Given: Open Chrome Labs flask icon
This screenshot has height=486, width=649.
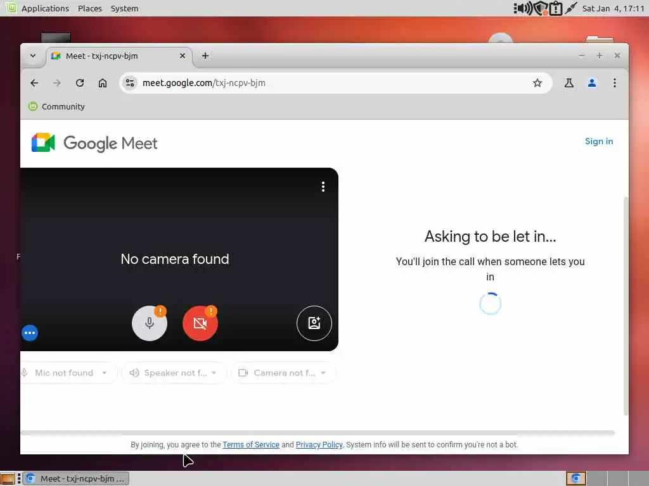Looking at the screenshot, I should [569, 83].
